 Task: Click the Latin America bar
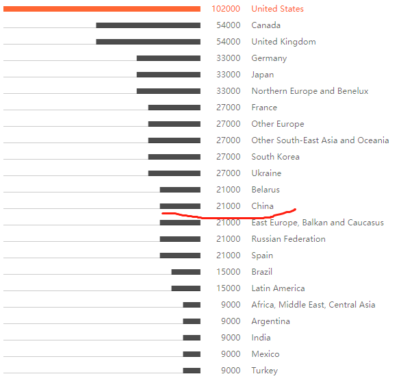coord(186,288)
